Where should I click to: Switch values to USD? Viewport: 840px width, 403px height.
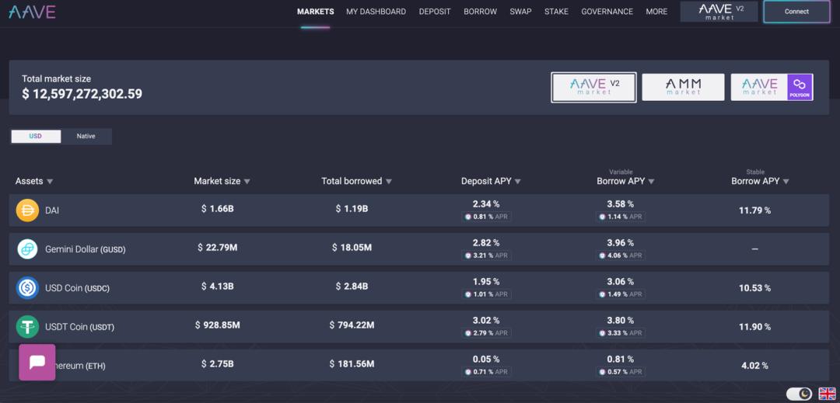point(36,137)
